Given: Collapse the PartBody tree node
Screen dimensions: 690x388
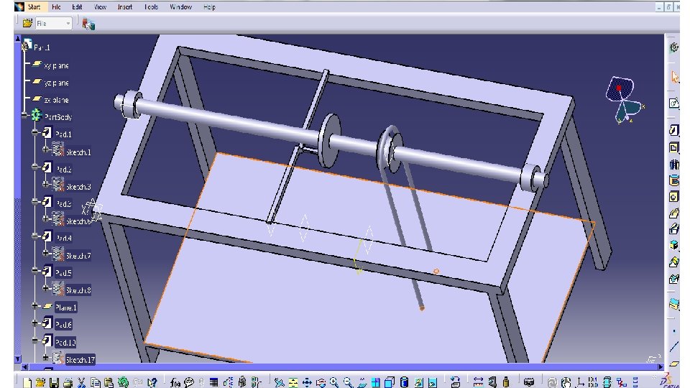Looking at the screenshot, I should tap(24, 116).
